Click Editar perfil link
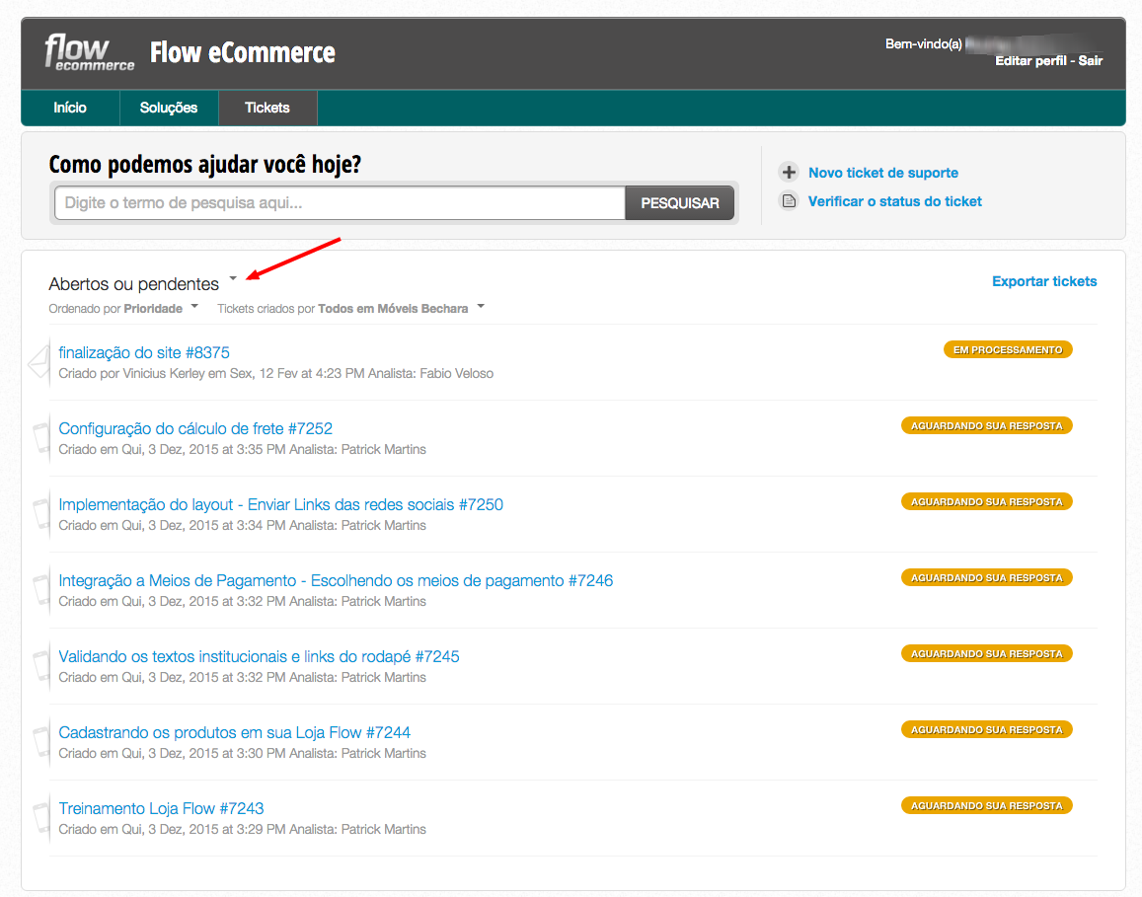 click(1030, 60)
